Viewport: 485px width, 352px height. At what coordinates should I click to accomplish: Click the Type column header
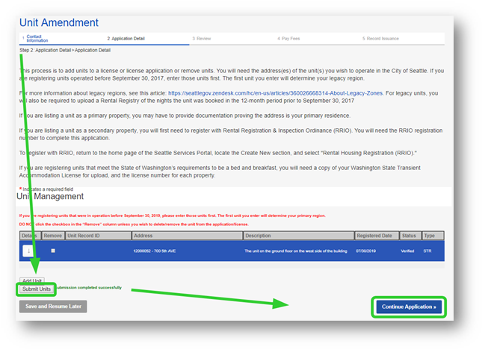(430, 235)
